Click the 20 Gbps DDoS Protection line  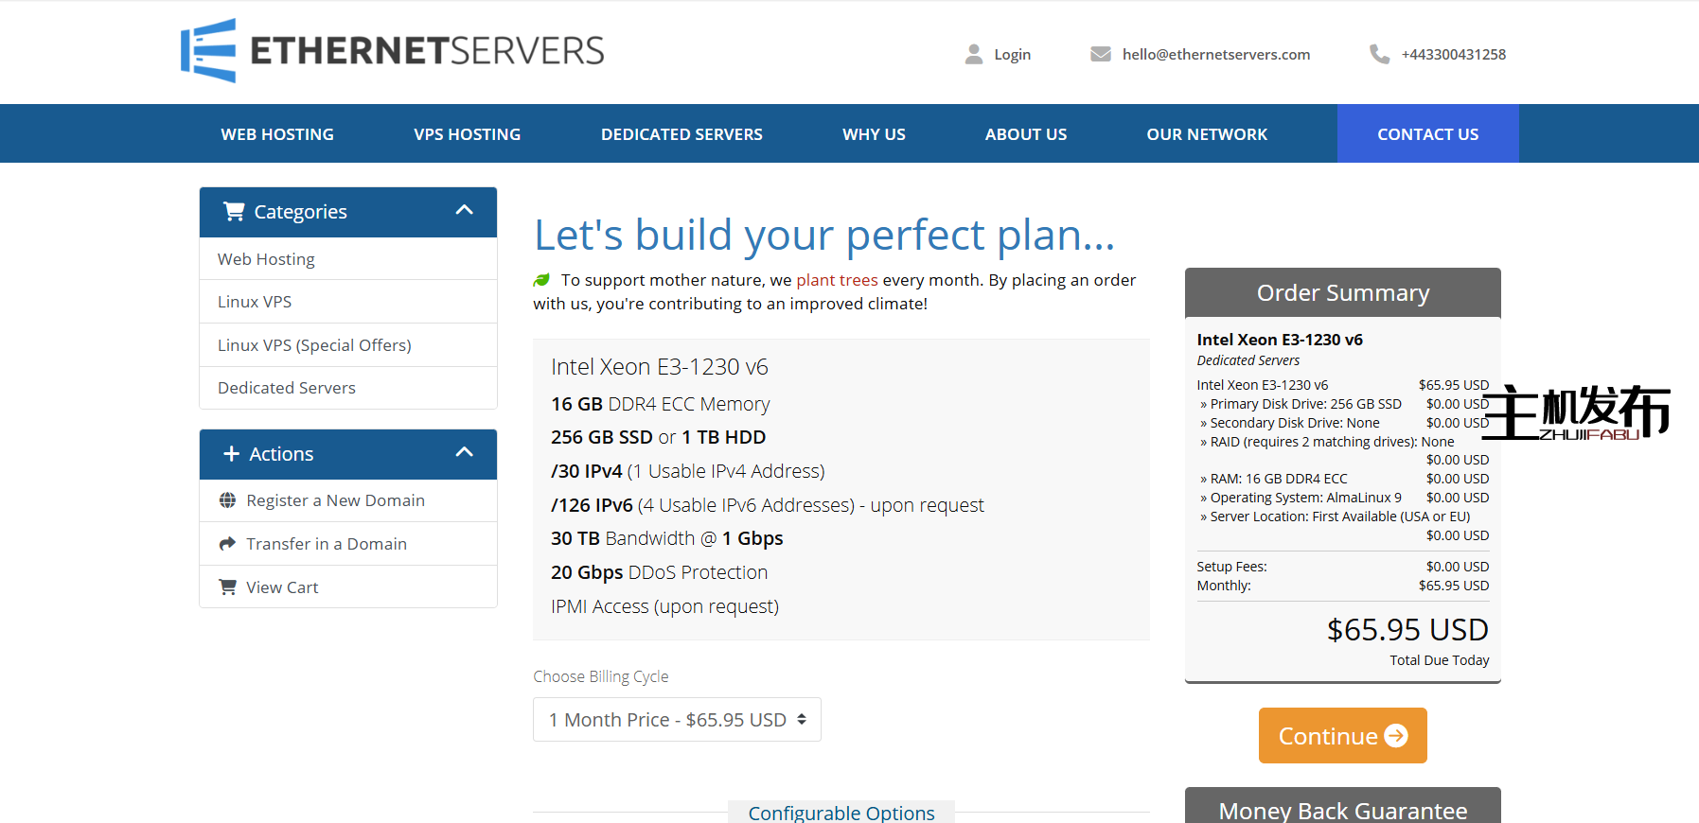660,572
